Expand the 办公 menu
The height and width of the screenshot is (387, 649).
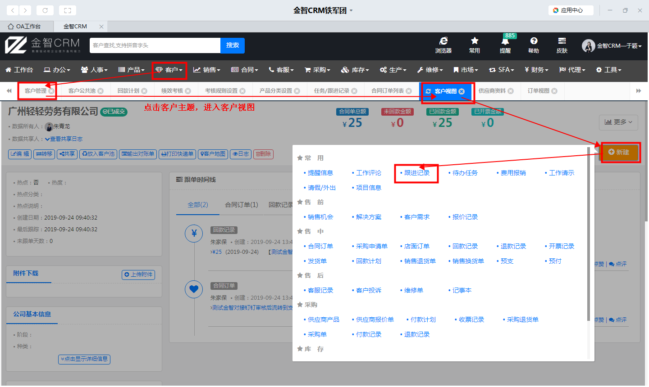tap(57, 70)
